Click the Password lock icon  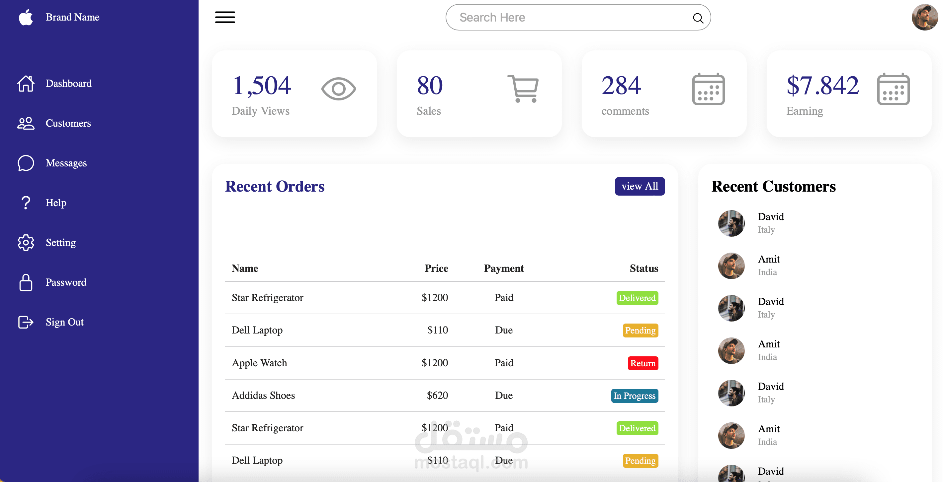tap(26, 282)
